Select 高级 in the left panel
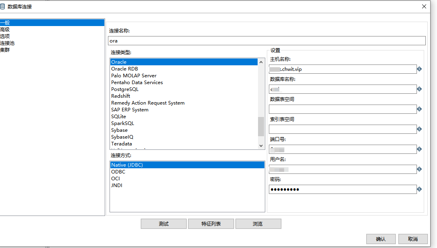The image size is (437, 248). (x=5, y=30)
